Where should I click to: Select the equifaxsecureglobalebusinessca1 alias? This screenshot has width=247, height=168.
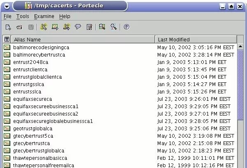tap(53, 121)
